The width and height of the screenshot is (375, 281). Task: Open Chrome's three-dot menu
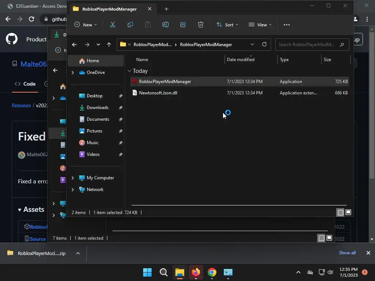(x=367, y=19)
